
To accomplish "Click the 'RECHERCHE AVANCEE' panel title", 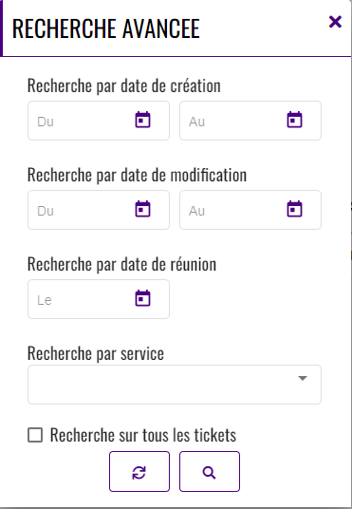I will pyautogui.click(x=105, y=28).
